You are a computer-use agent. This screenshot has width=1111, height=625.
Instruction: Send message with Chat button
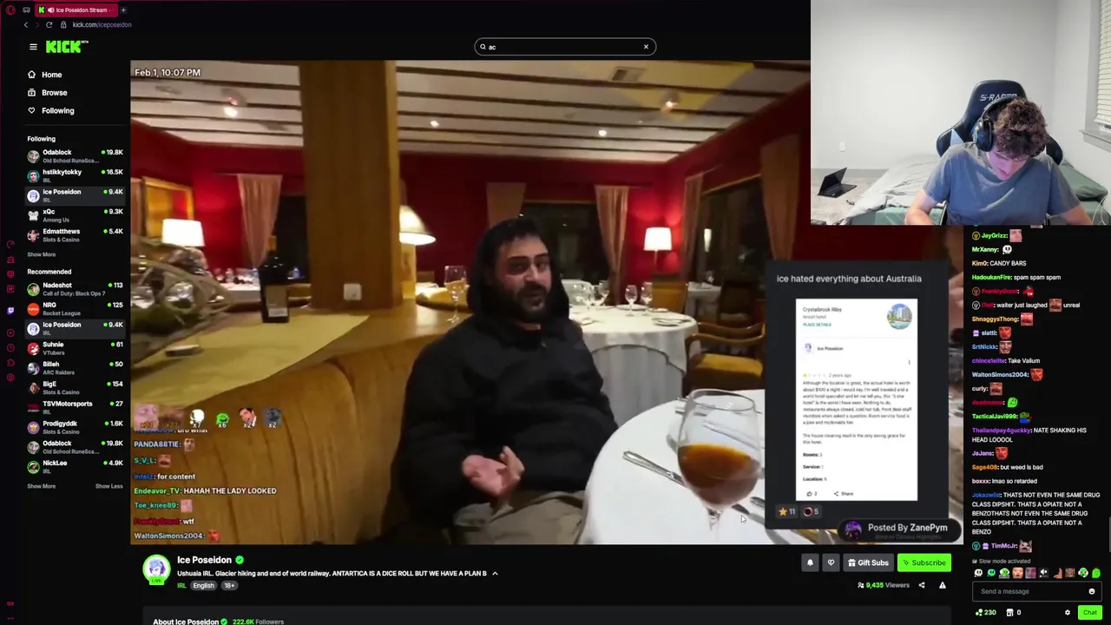pos(1089,613)
